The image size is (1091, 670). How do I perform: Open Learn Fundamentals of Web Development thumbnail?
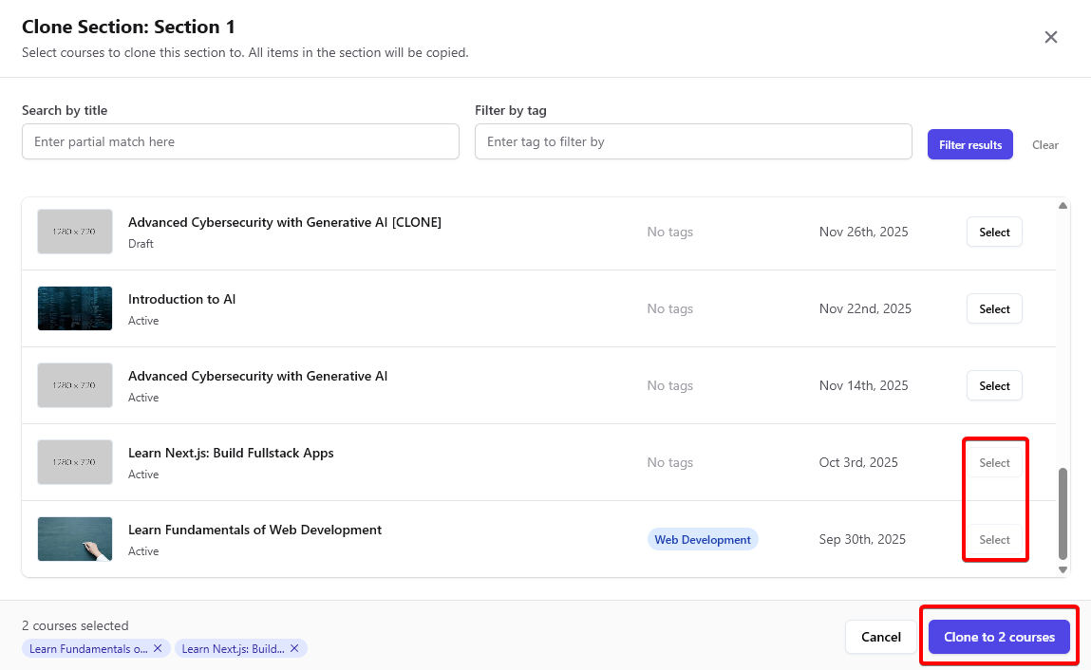tap(75, 539)
